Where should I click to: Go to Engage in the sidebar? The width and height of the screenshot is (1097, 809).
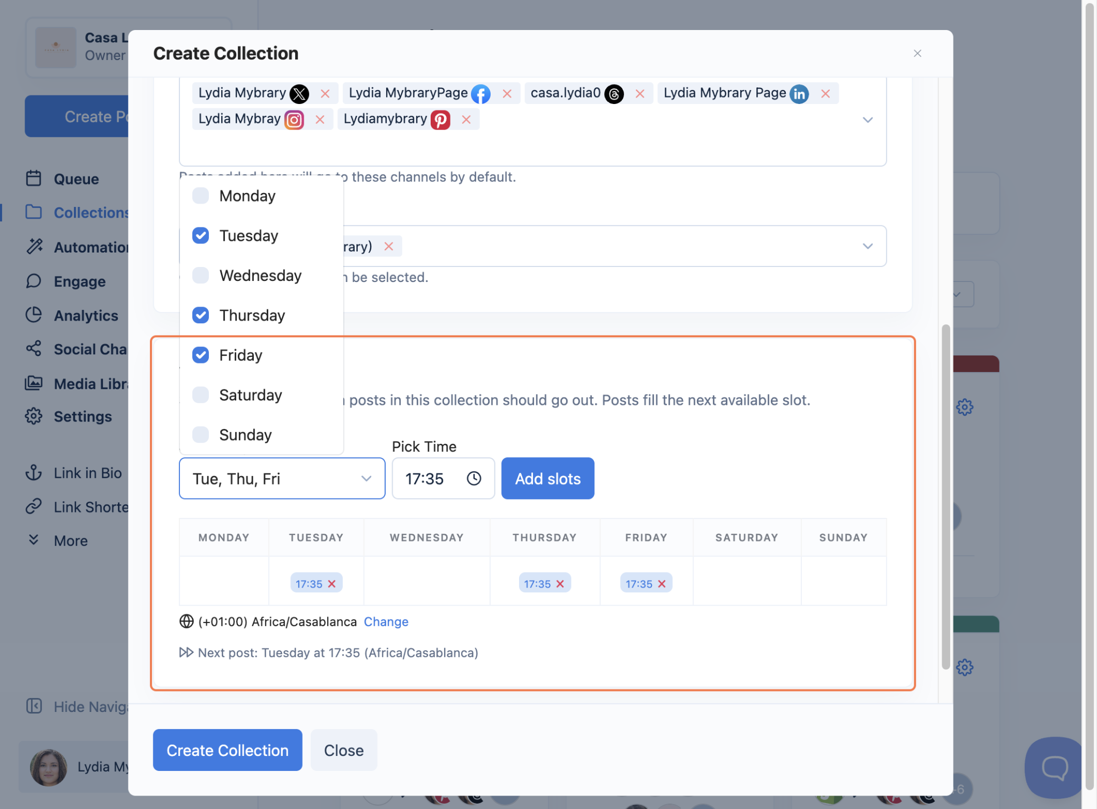pos(79,281)
